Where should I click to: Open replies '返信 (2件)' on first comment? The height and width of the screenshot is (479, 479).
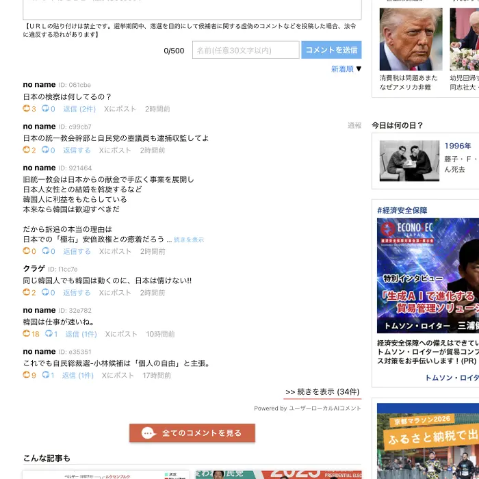coord(79,109)
